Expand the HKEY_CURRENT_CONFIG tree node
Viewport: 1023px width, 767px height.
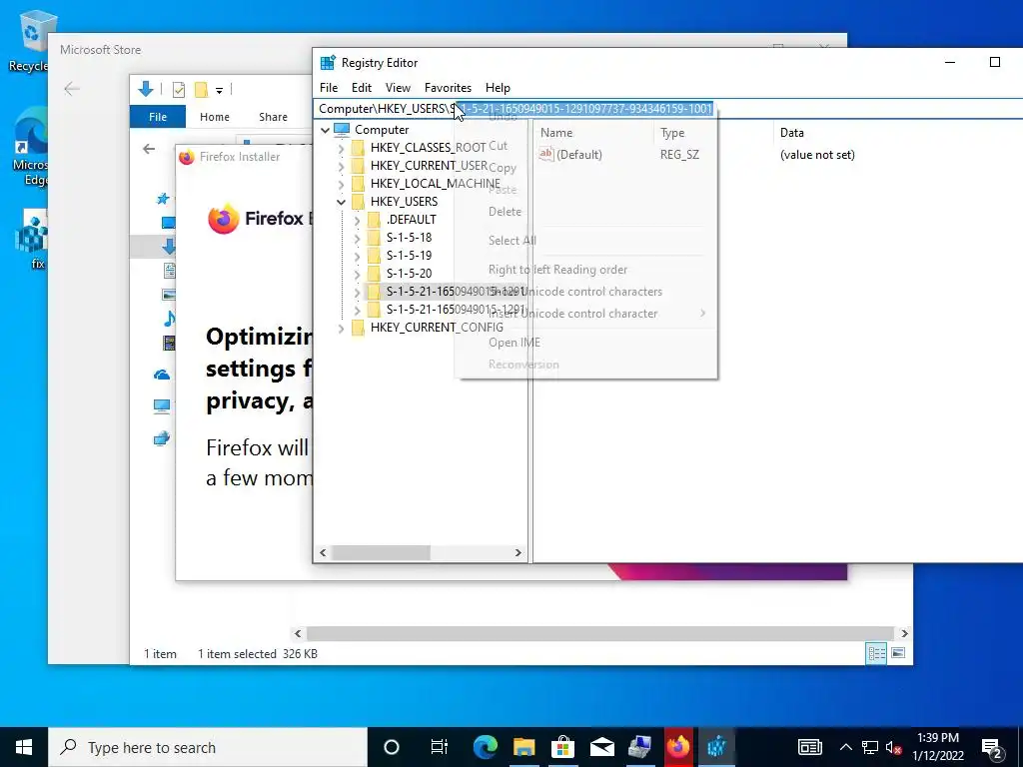341,328
